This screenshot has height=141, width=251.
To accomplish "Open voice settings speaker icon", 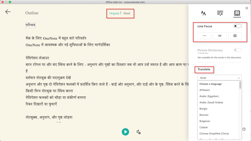I will pos(139,132).
